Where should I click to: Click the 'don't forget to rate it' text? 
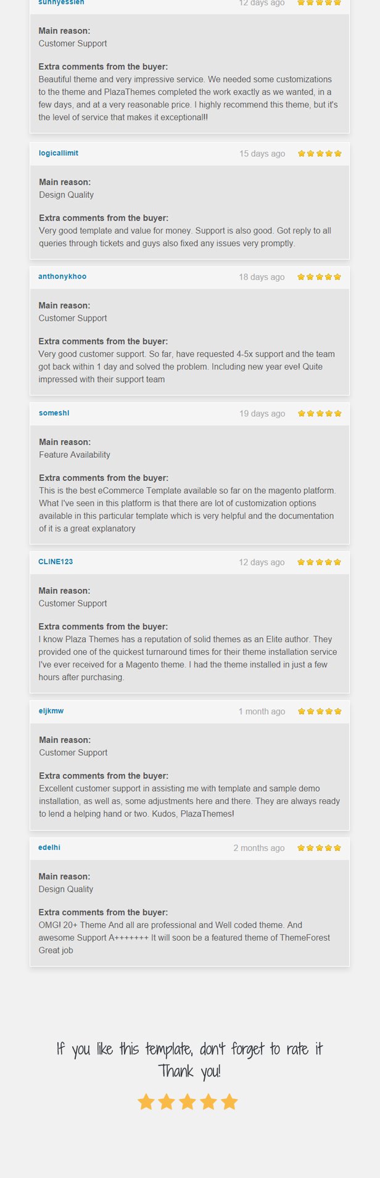[261, 1049]
